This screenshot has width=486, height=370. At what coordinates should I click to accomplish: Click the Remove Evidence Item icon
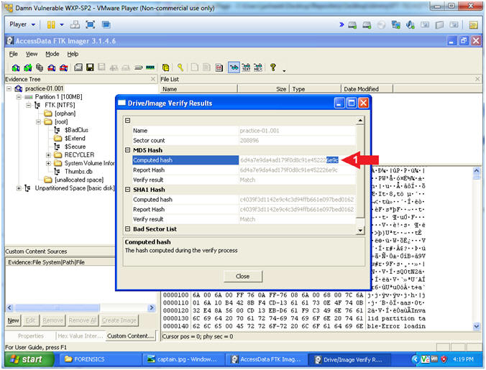[52, 68]
